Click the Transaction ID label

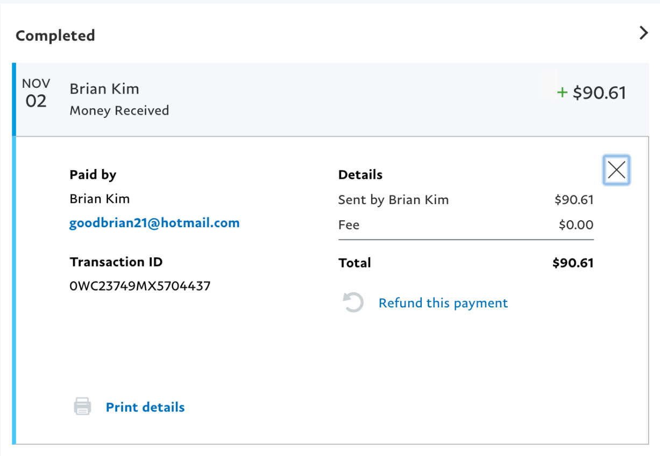[x=116, y=262]
